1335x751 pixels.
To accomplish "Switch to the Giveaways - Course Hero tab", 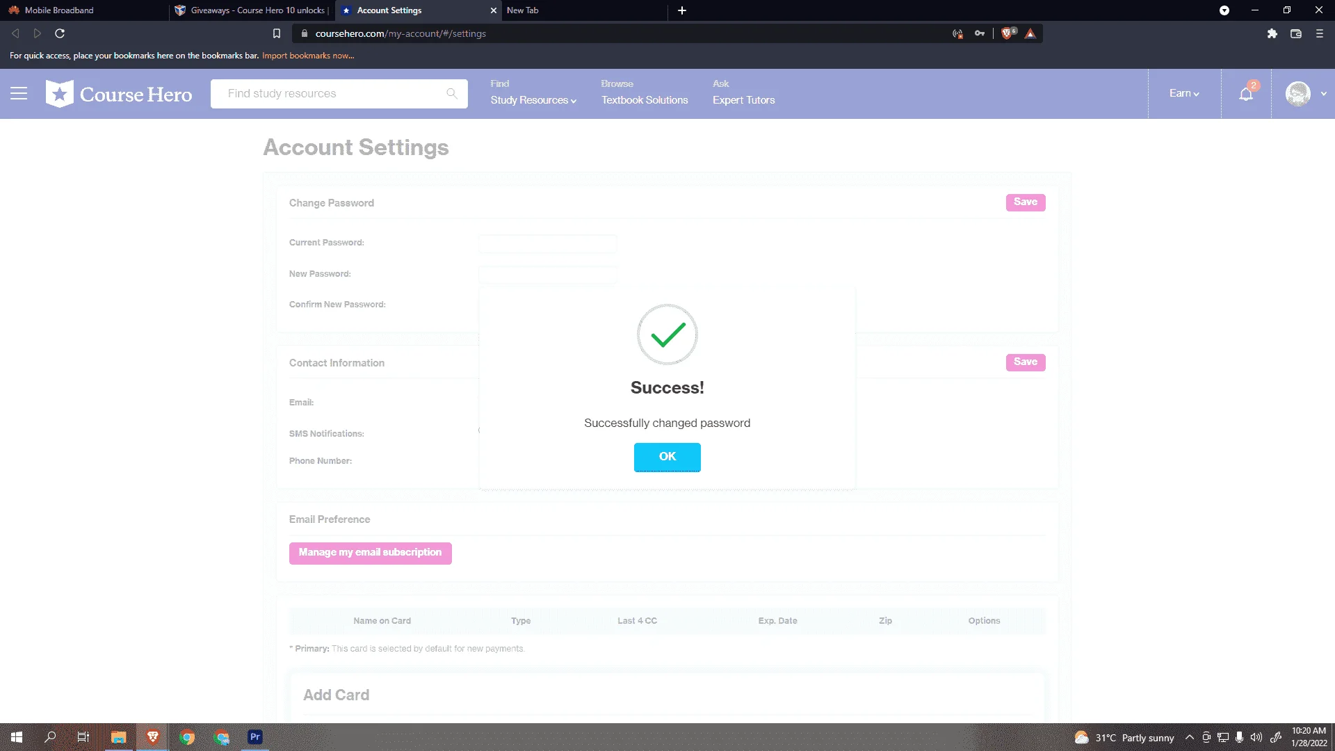I will (x=251, y=10).
